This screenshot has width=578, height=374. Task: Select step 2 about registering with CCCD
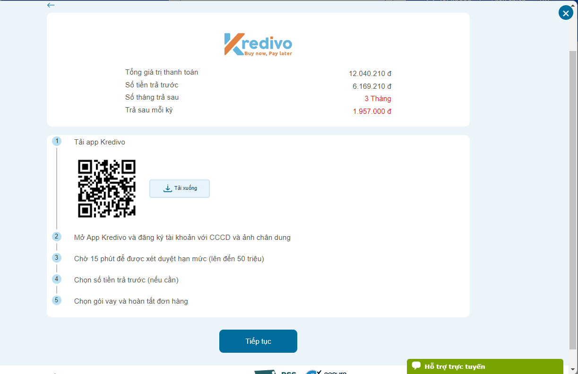tap(57, 237)
